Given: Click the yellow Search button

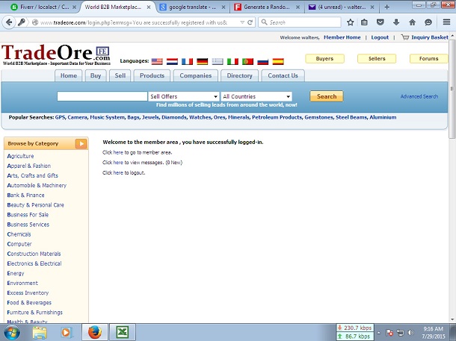Looking at the screenshot, I should tap(327, 96).
